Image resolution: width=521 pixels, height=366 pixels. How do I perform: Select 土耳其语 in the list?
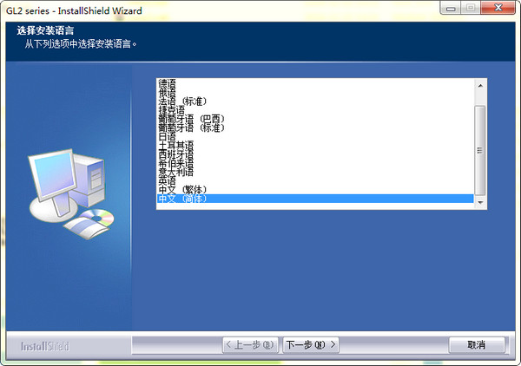pos(315,145)
